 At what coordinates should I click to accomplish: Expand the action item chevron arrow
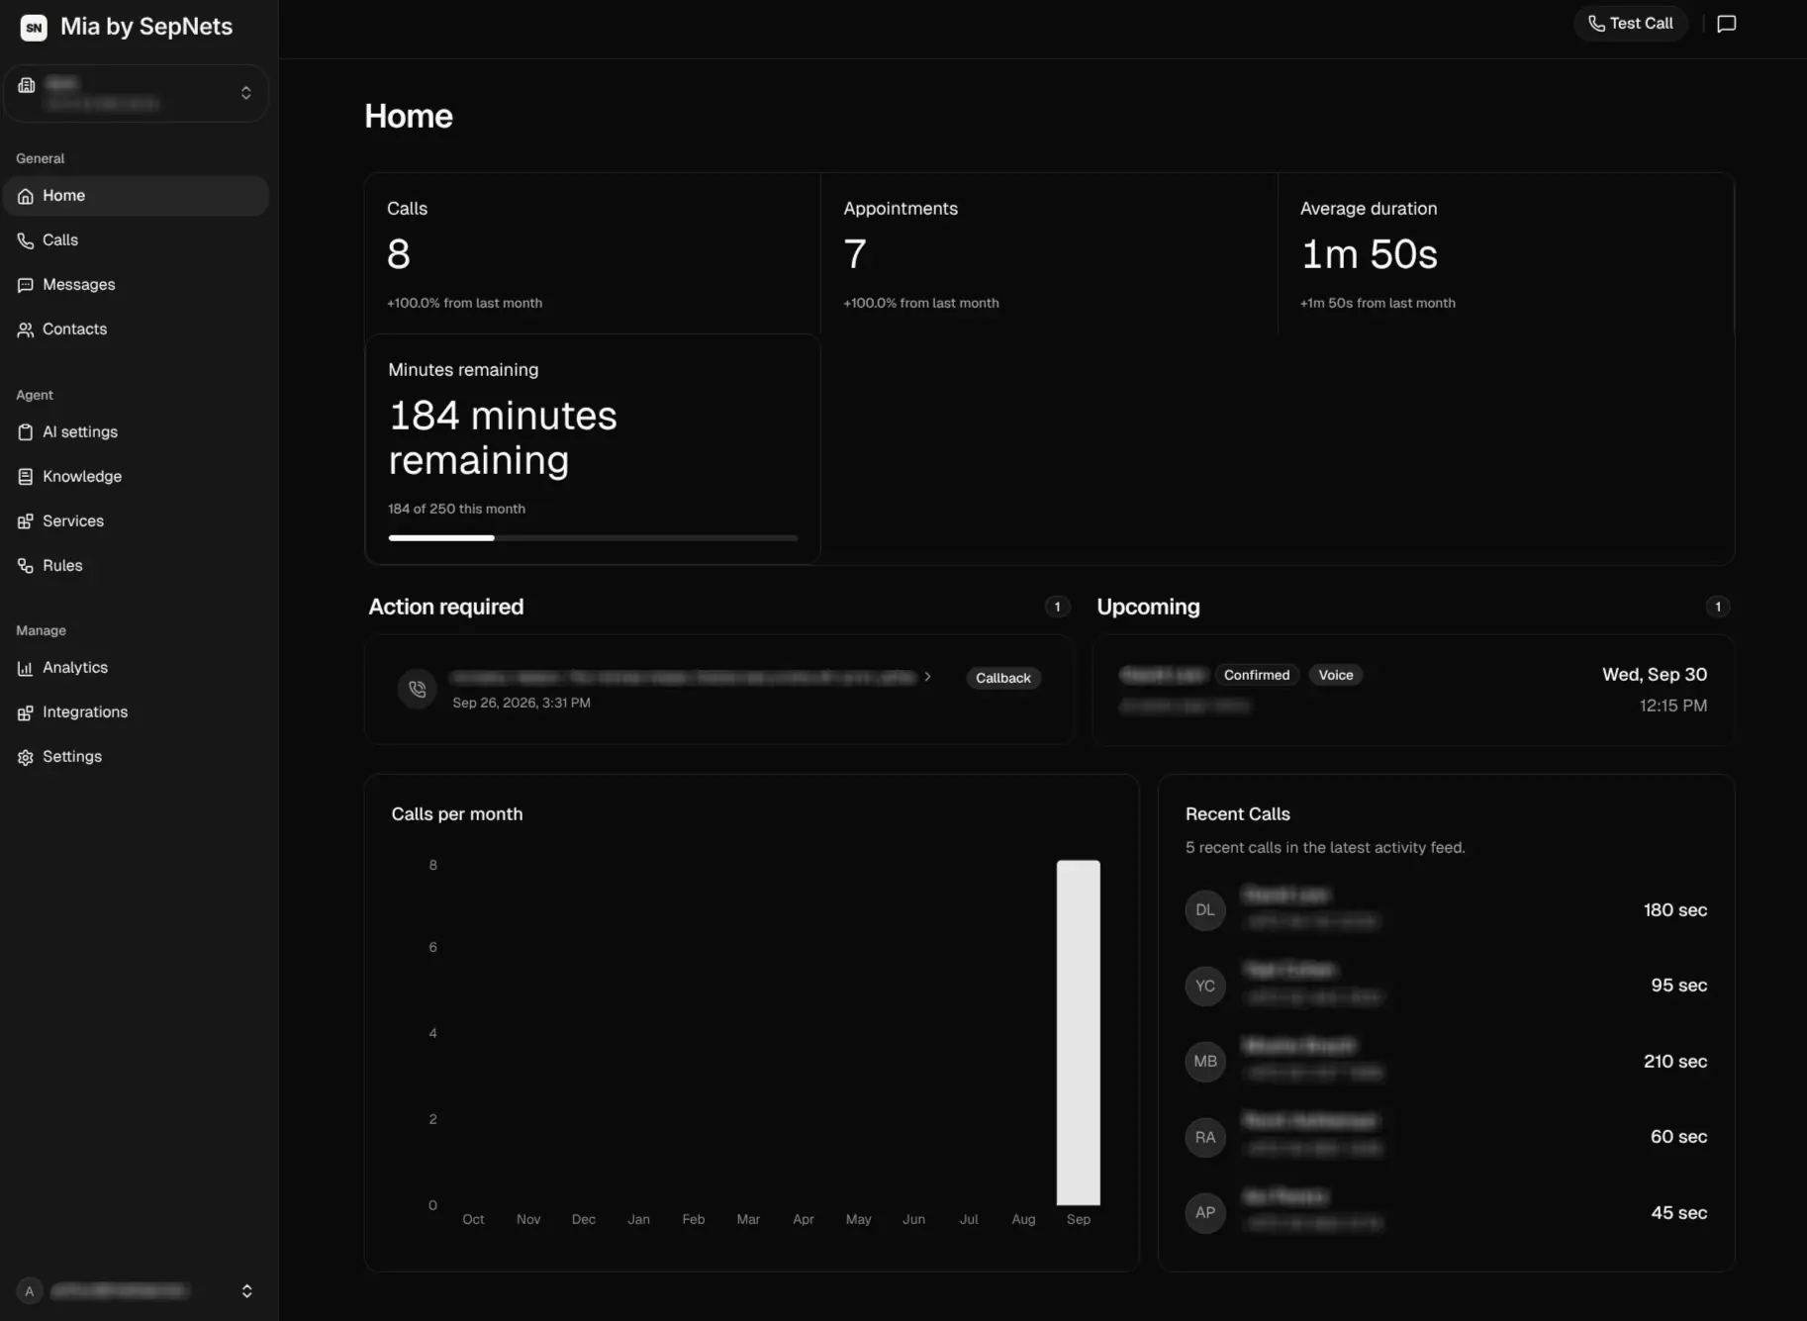(927, 677)
